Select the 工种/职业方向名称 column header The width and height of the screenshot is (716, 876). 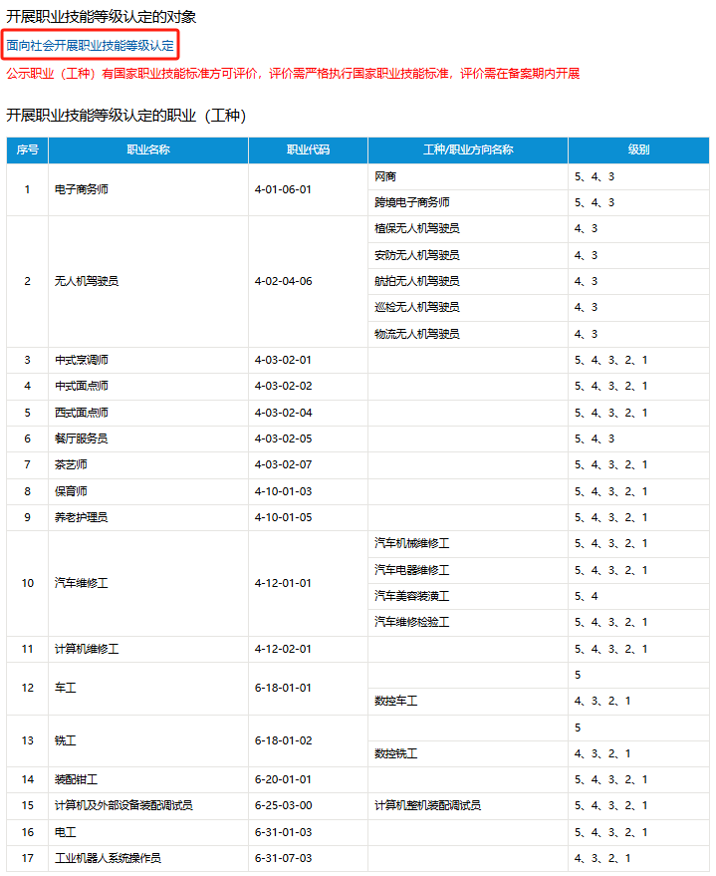tap(468, 150)
